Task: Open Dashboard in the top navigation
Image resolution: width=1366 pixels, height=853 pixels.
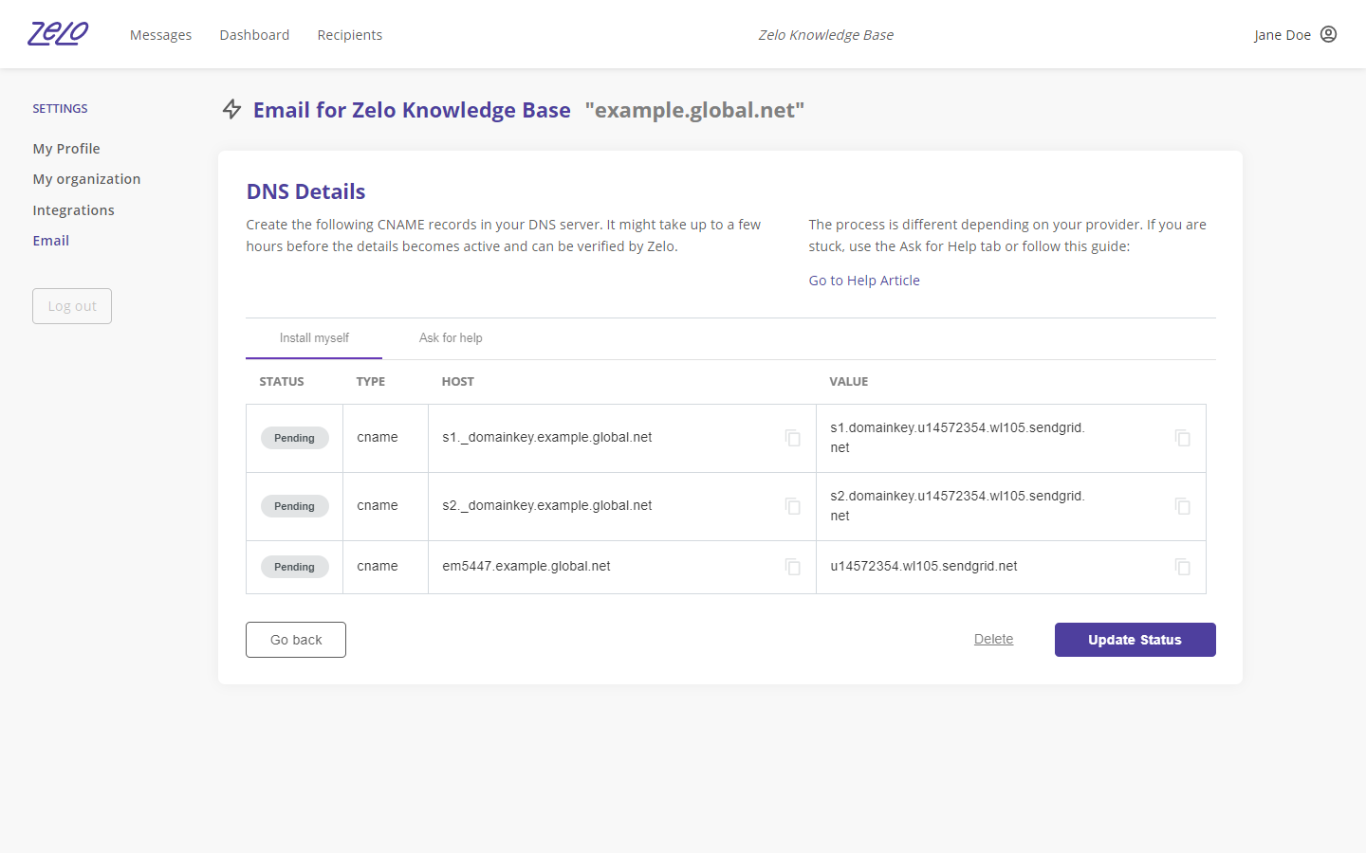Action: coord(254,35)
